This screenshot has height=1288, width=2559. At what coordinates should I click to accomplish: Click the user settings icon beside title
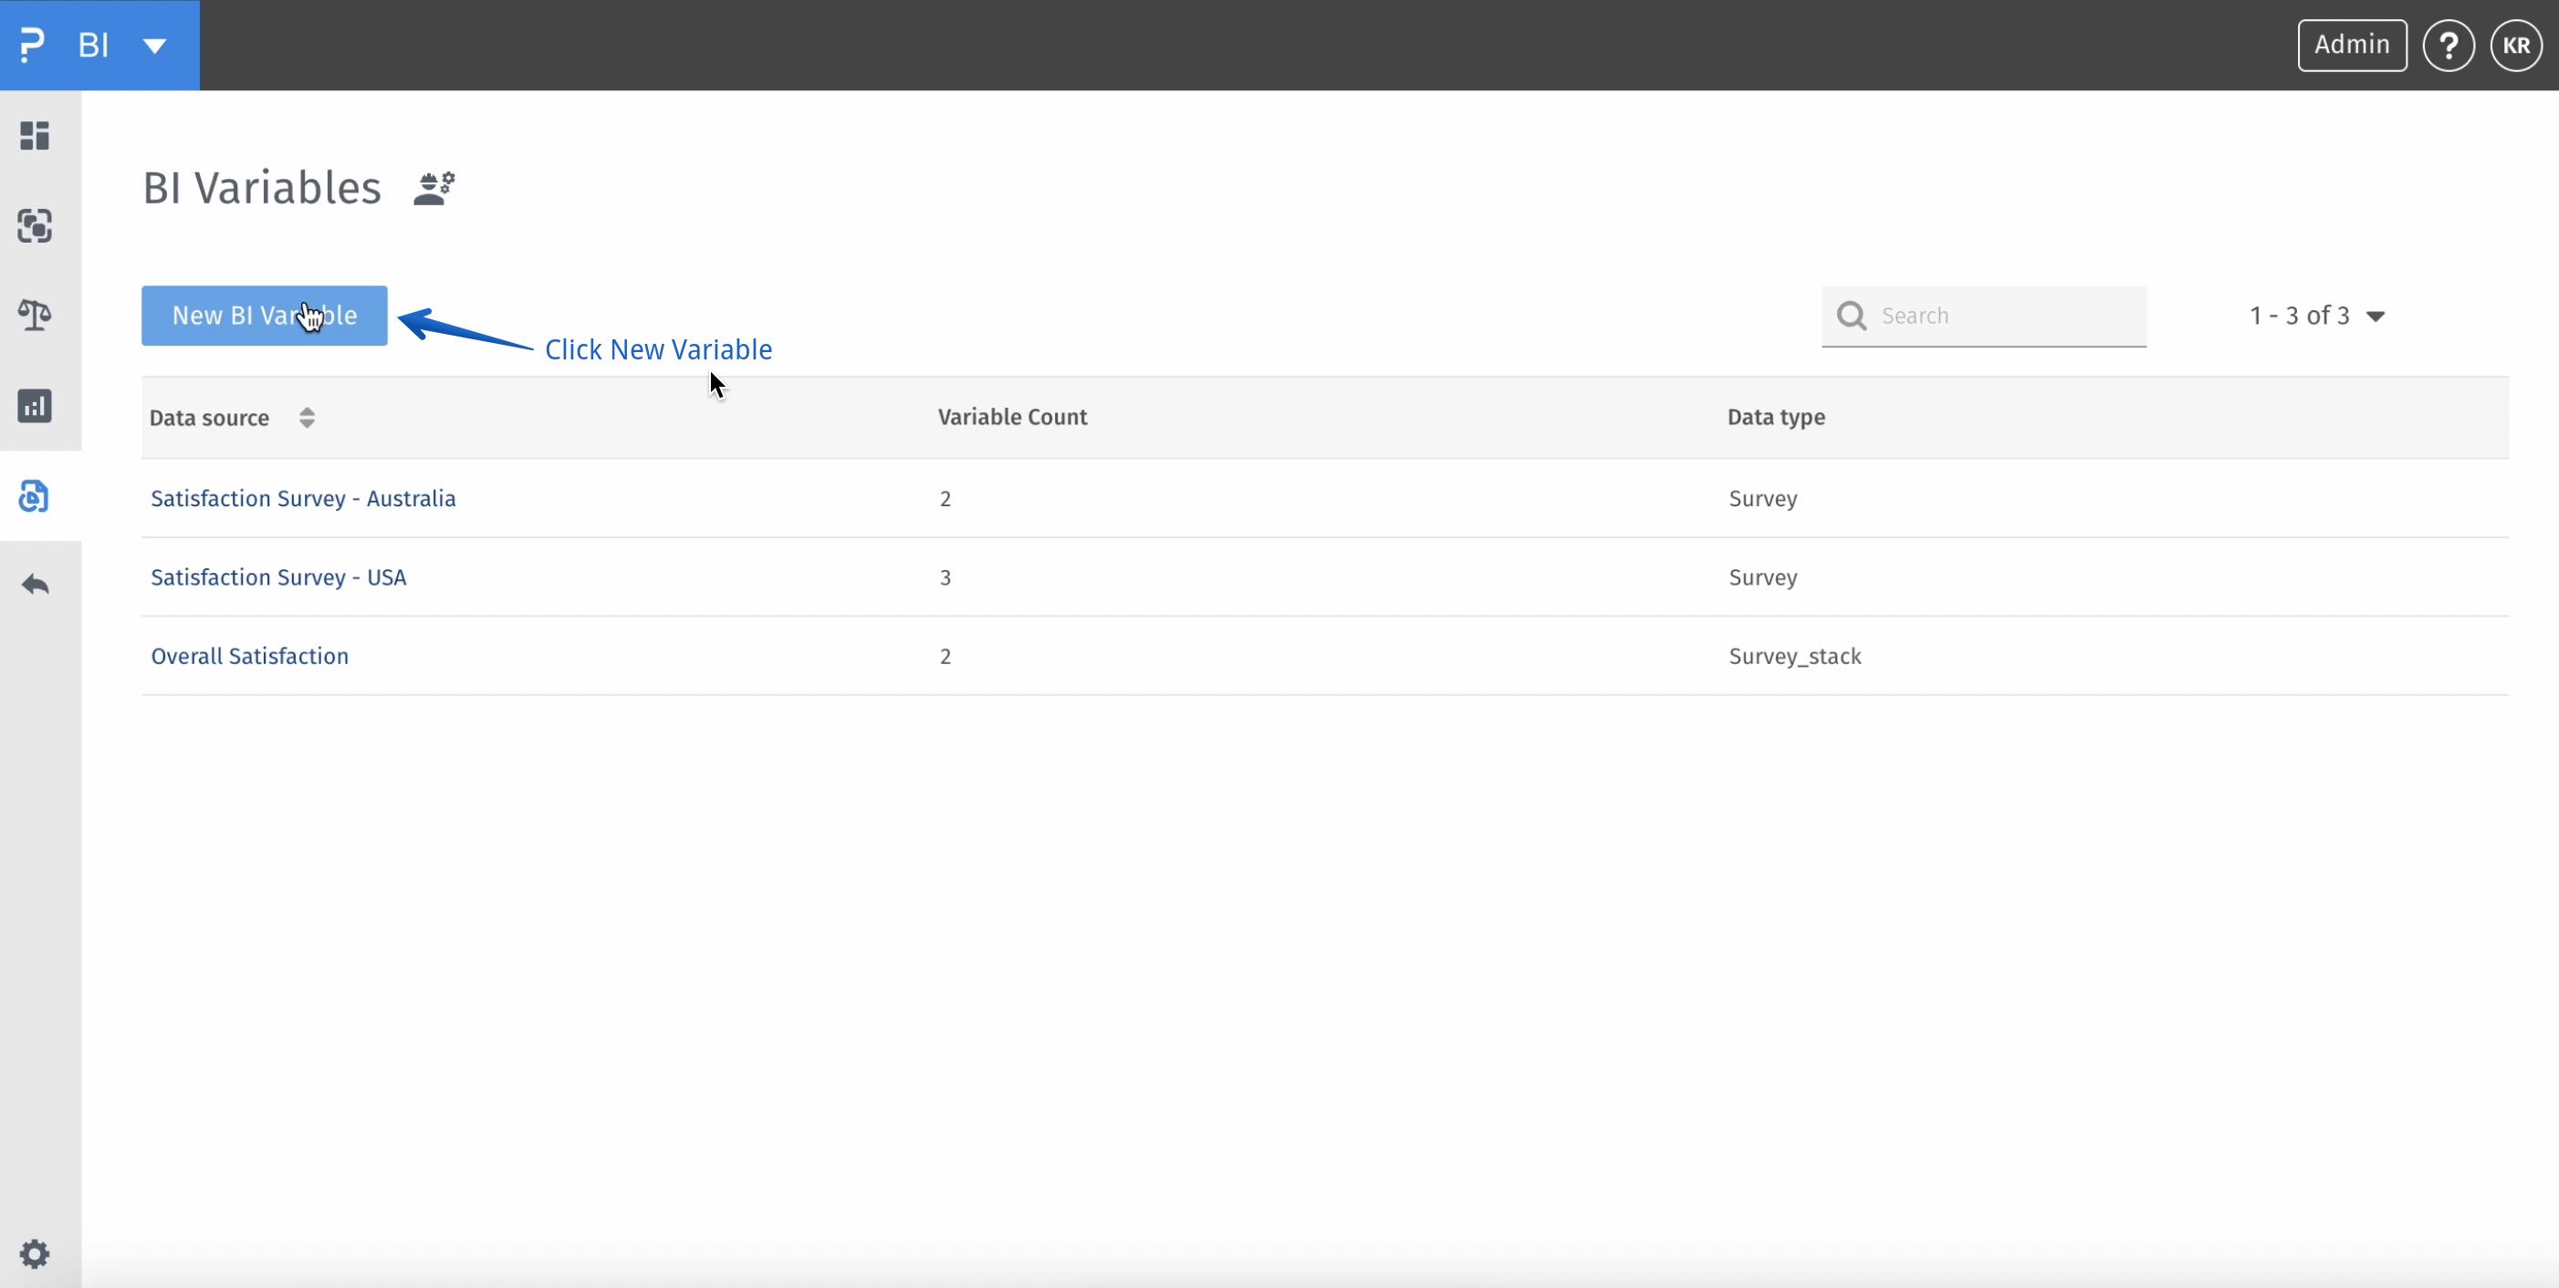(x=434, y=188)
